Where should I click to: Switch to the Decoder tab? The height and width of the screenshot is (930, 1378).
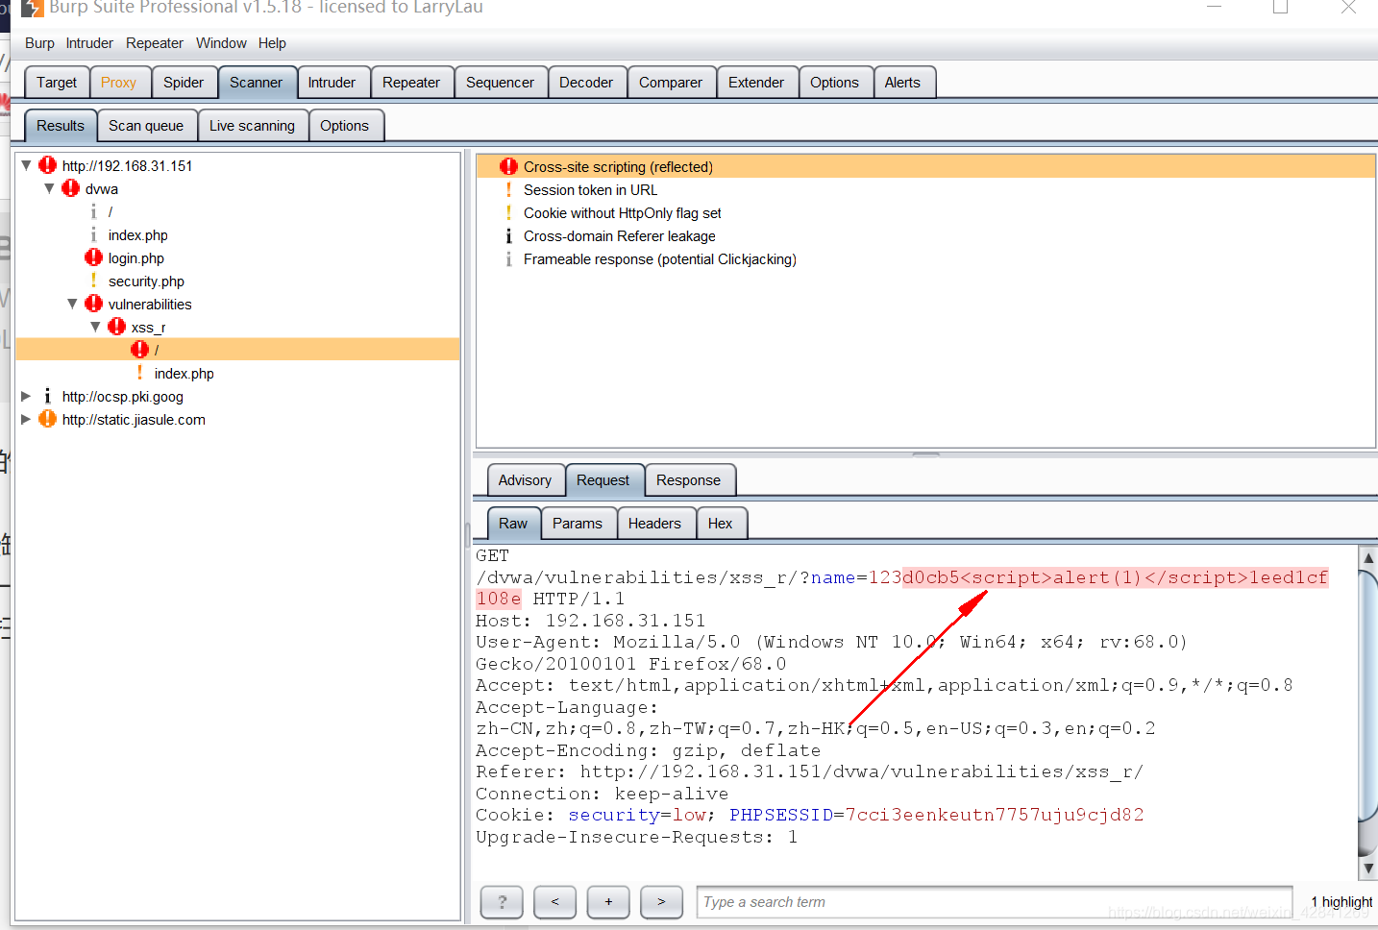point(586,83)
